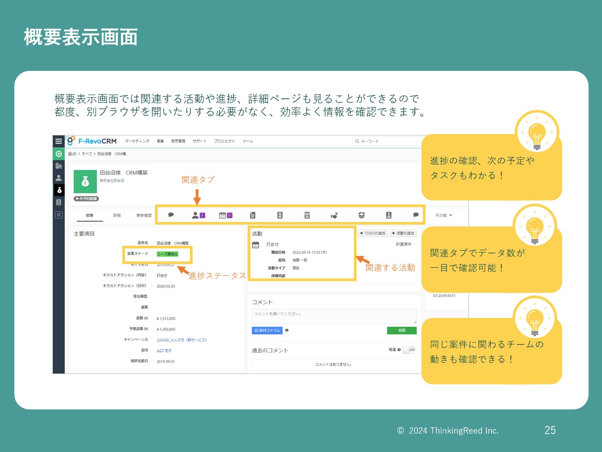Open the SO sales order related tab
Image resolution: width=602 pixels, height=452 pixels.
click(307, 215)
